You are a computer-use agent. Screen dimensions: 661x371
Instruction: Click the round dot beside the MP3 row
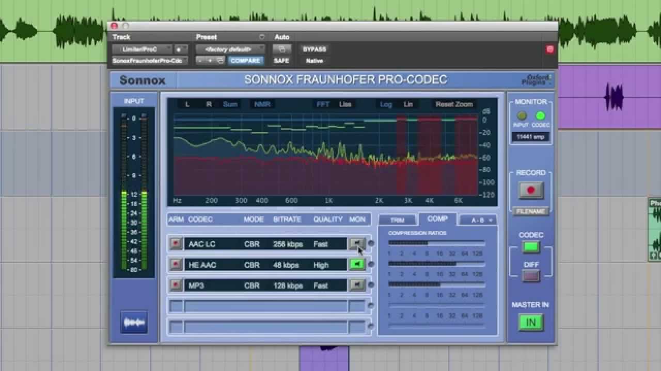tap(370, 285)
